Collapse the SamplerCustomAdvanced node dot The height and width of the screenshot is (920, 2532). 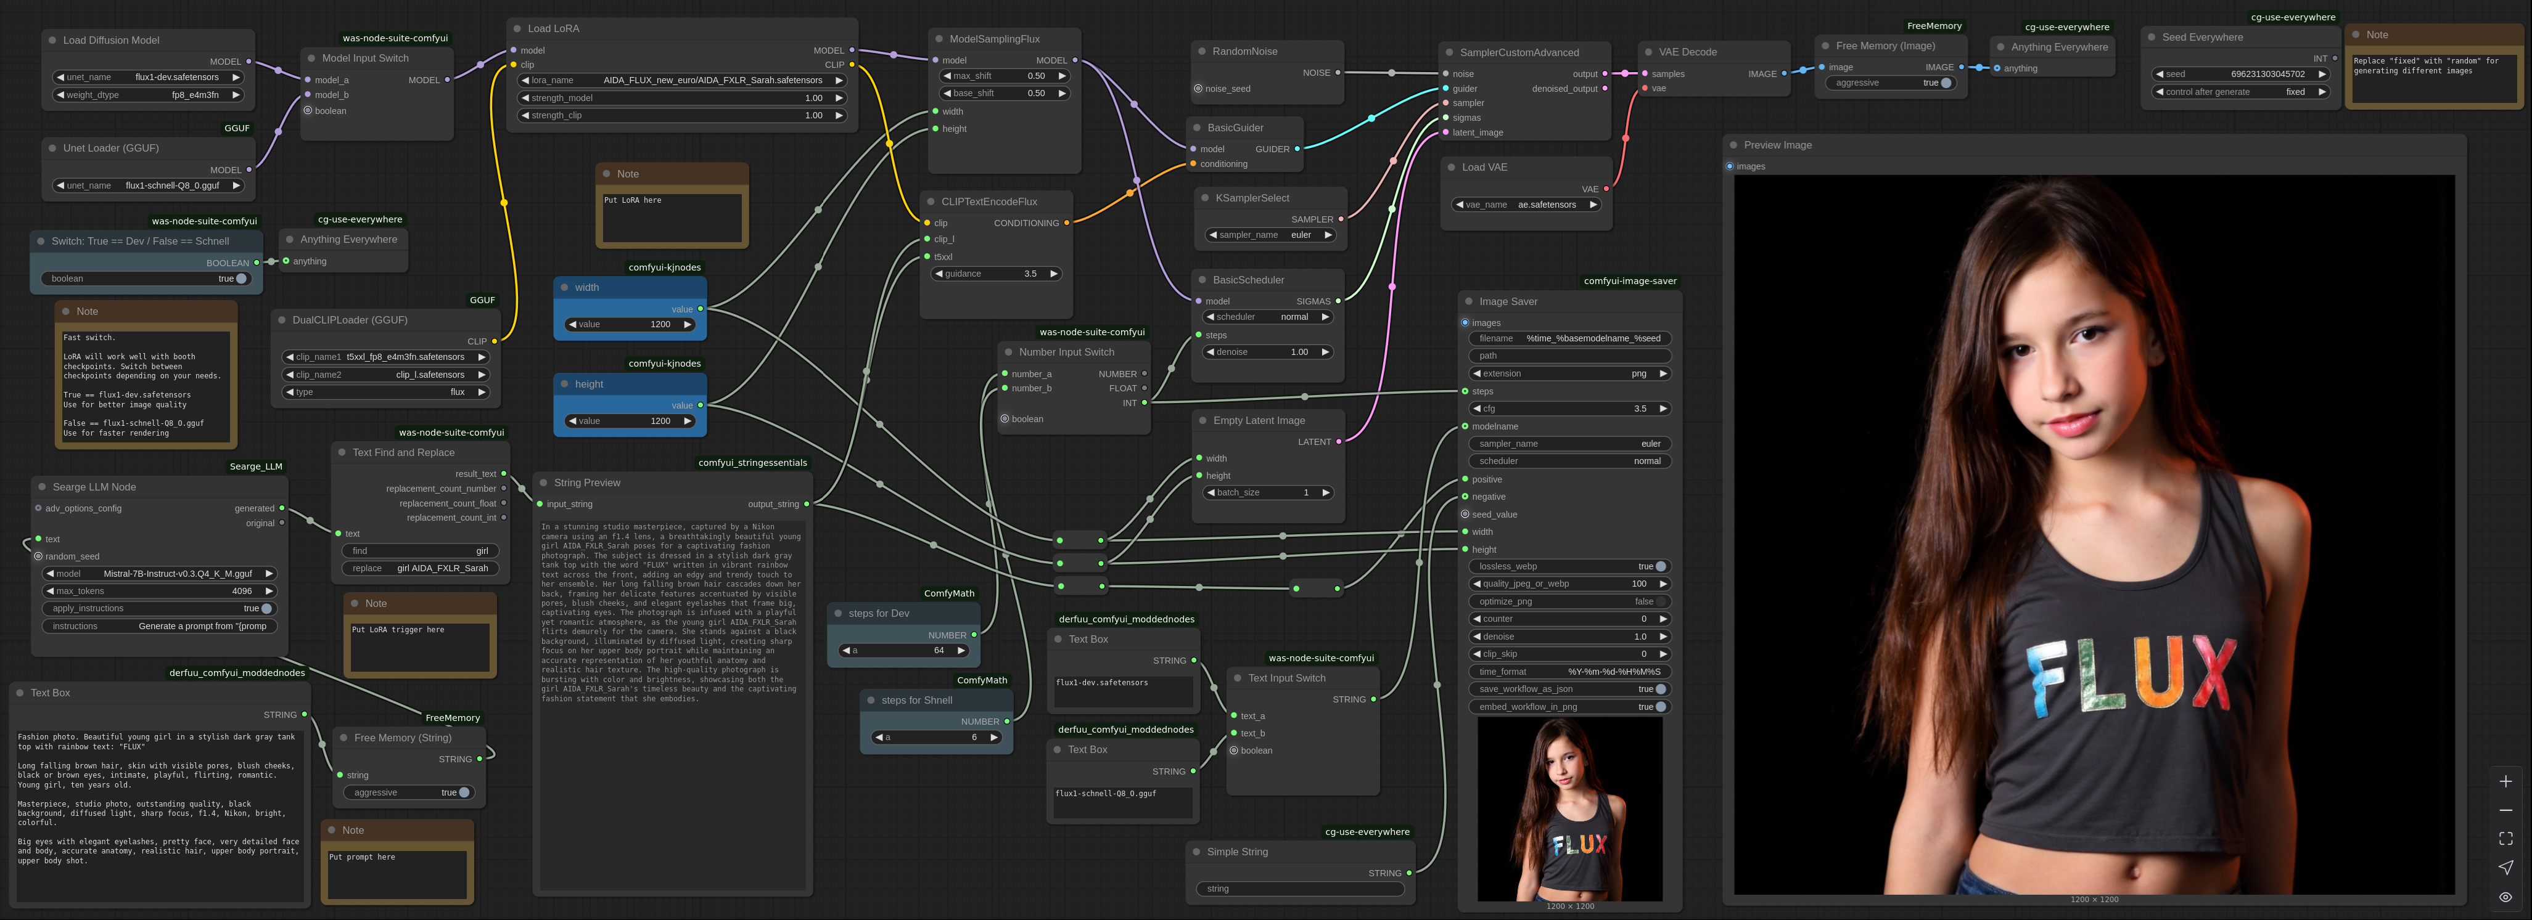tap(1449, 53)
